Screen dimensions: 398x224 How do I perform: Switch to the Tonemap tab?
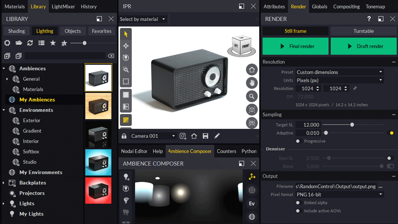375,7
